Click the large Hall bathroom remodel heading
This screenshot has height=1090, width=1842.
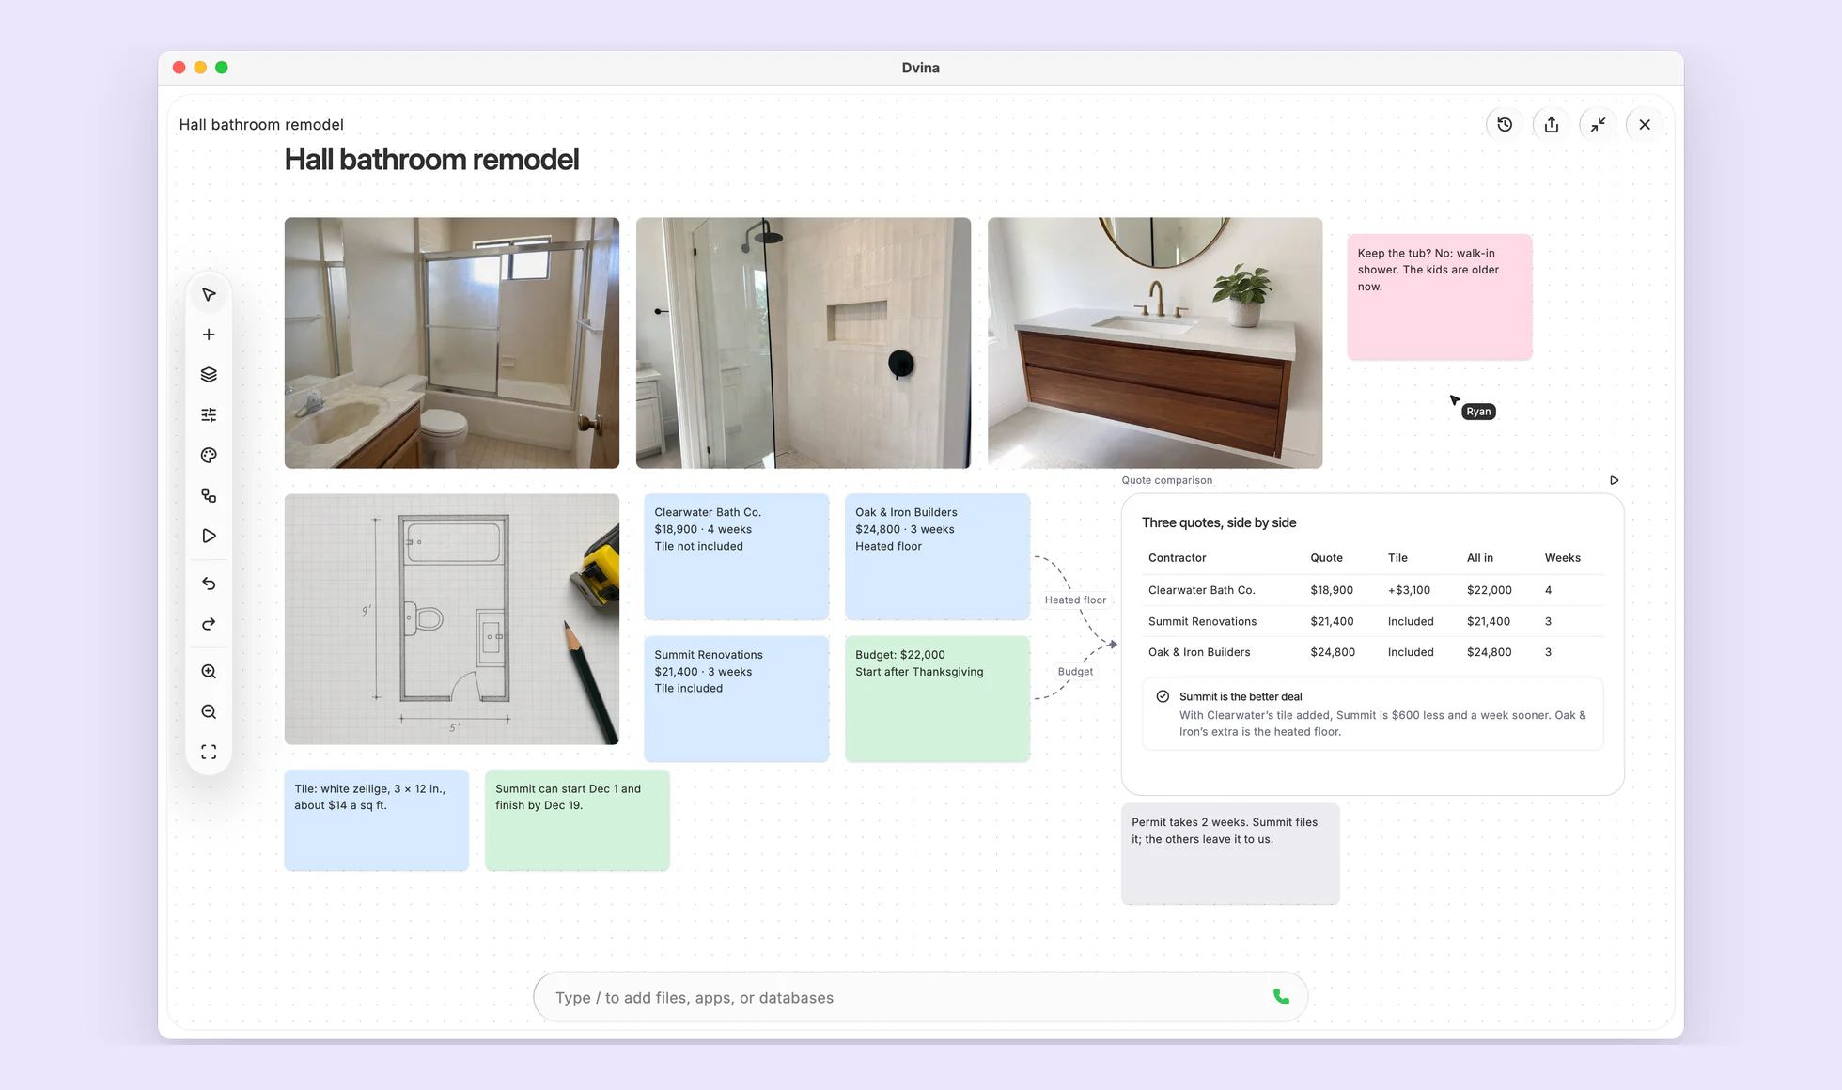point(431,160)
